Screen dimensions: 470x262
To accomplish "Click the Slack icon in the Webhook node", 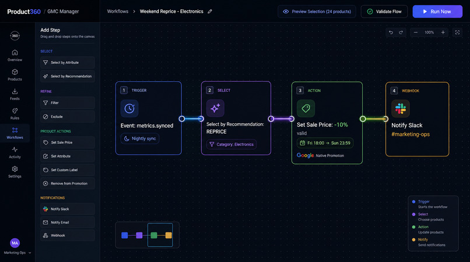I will pyautogui.click(x=401, y=109).
